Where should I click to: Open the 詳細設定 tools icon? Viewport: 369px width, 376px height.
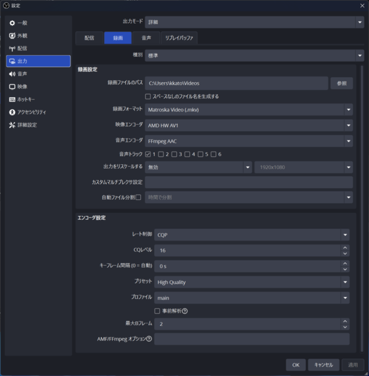coord(12,125)
